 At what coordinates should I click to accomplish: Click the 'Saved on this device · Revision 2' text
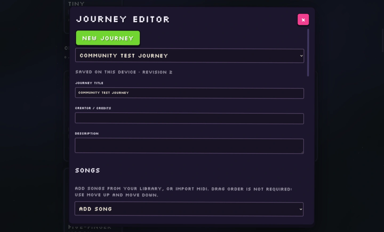pos(124,72)
